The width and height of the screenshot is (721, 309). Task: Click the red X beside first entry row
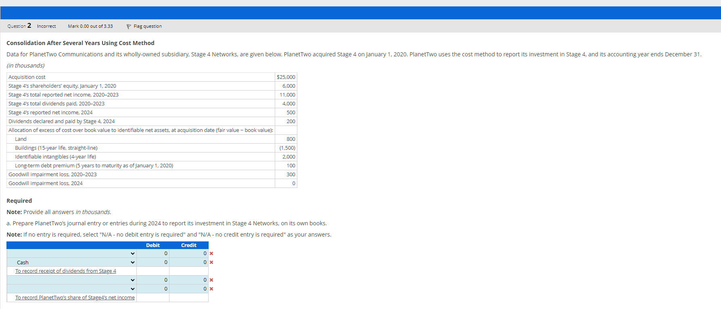click(x=211, y=253)
